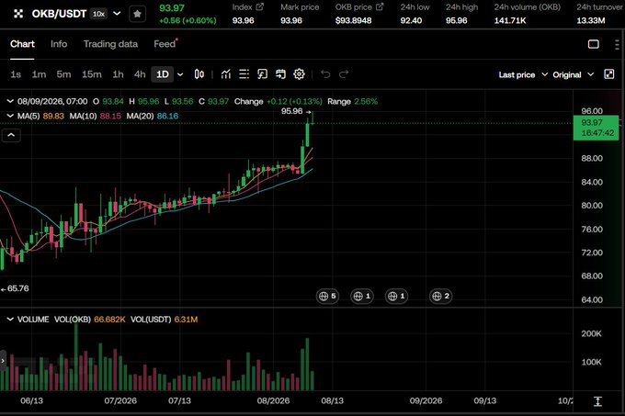Select the 15m timeframe
The image size is (625, 416).
click(x=91, y=74)
